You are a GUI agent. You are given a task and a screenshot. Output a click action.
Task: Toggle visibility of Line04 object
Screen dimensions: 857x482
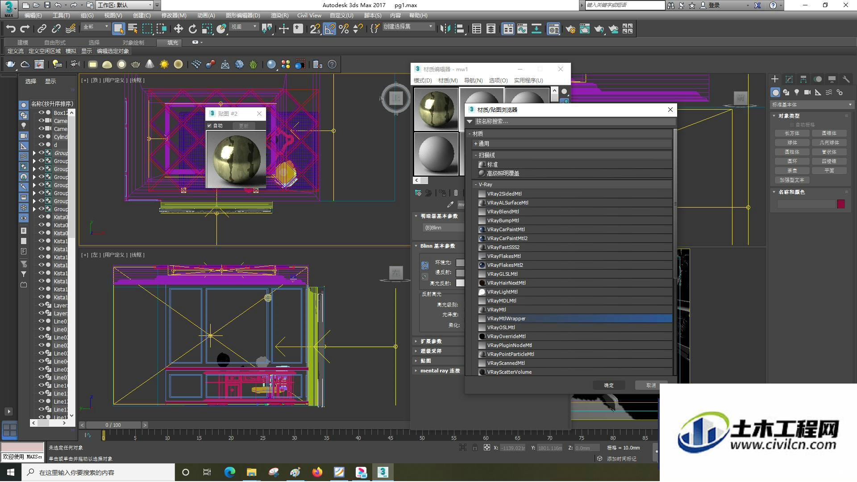tap(42, 361)
